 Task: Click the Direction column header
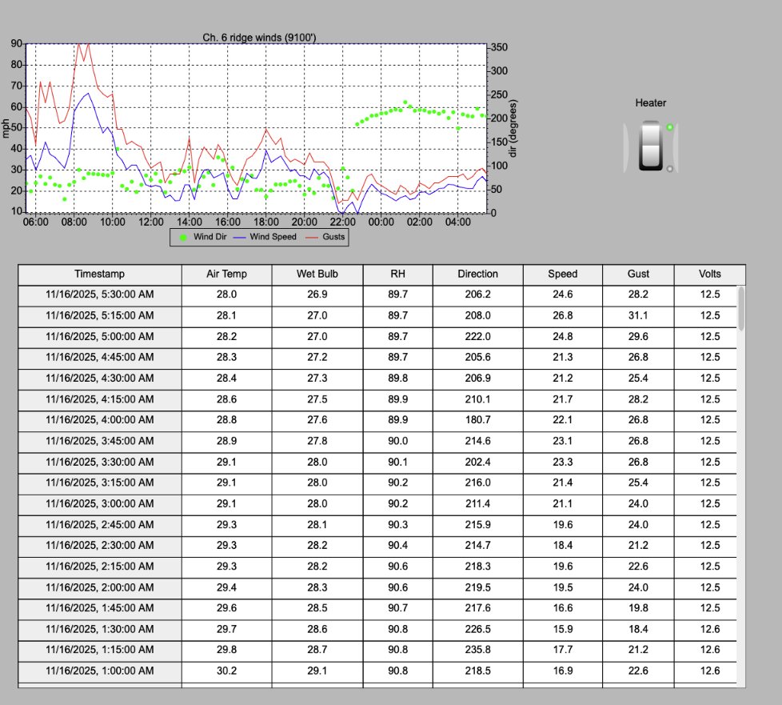pos(478,274)
